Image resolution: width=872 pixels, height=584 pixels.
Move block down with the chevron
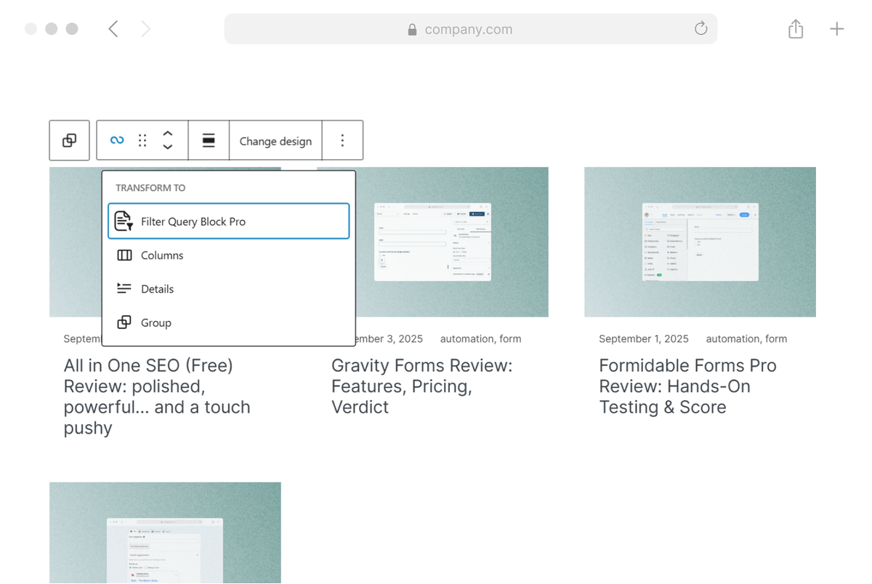point(168,147)
